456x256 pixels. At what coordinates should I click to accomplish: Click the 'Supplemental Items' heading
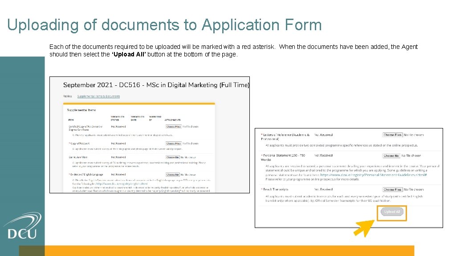pos(81,110)
